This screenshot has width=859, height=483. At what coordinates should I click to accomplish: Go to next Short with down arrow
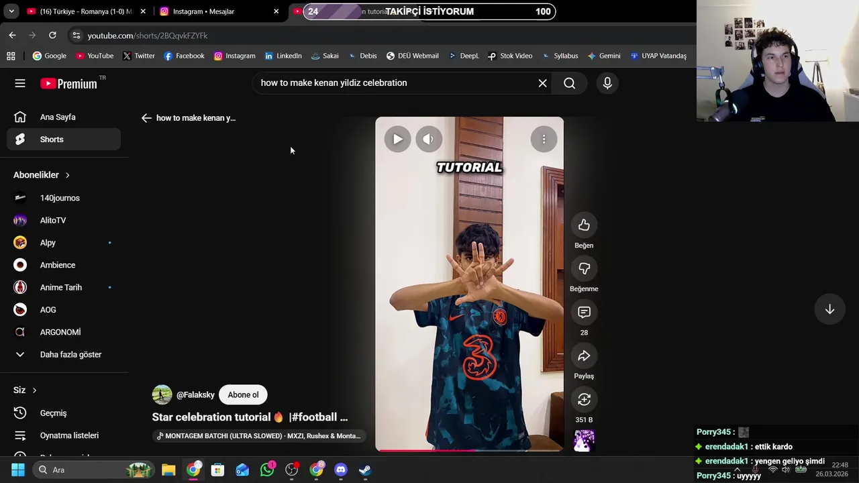coord(829,309)
